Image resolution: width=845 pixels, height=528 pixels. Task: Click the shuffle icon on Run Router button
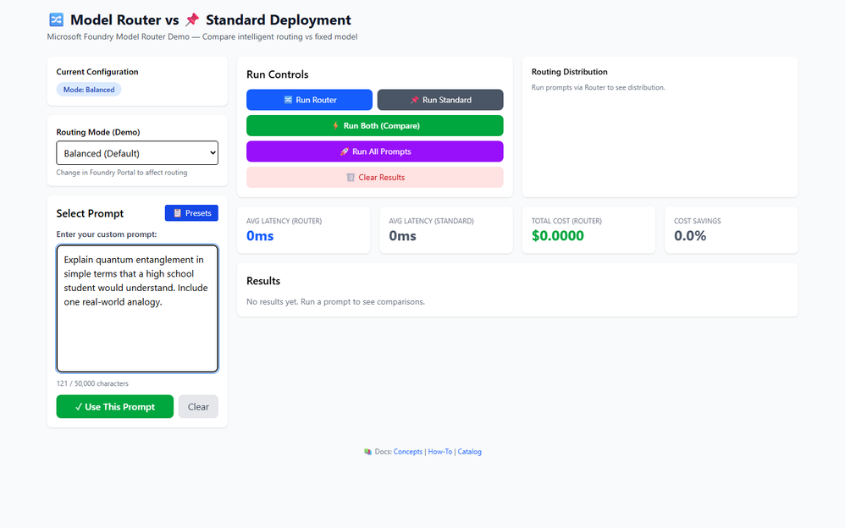[x=289, y=100]
